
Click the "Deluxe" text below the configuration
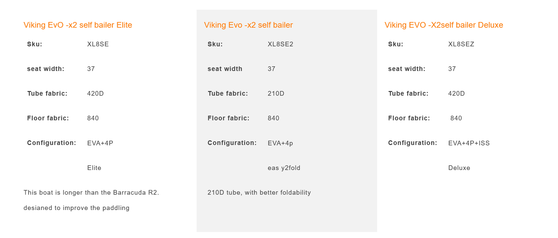(x=459, y=168)
